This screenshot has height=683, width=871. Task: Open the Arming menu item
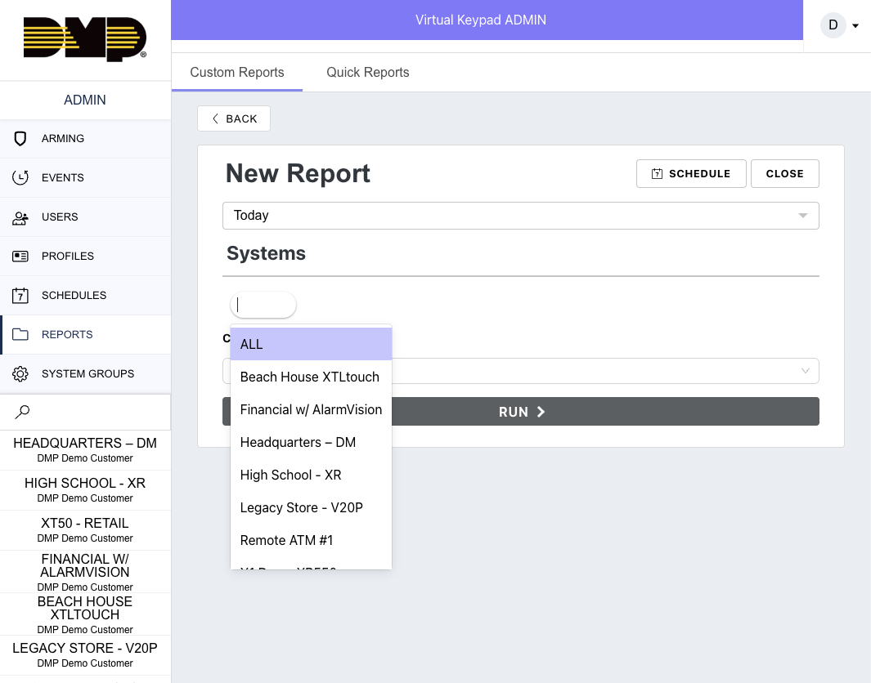click(86, 139)
